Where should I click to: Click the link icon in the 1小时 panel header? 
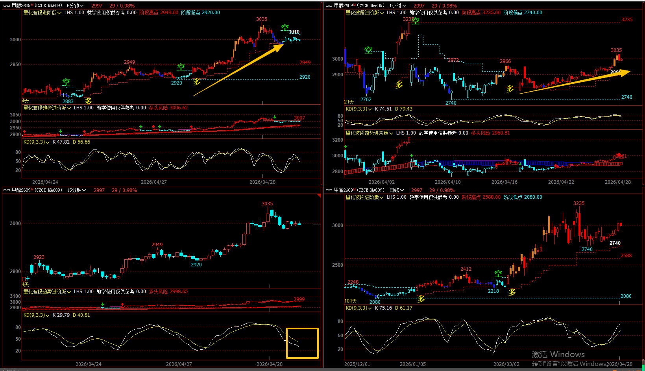coord(329,6)
